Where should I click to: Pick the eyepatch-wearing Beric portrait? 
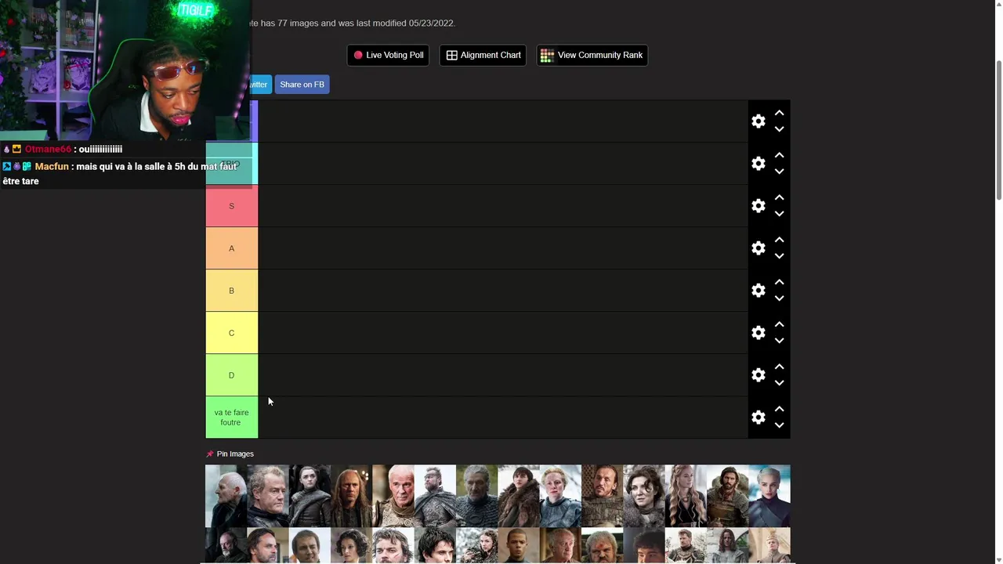coord(435,496)
